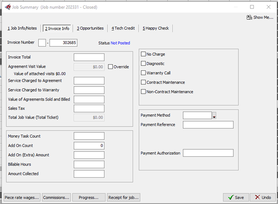The height and width of the screenshot is (204, 278).
Task: Open Receipt for job
Action: [123, 197]
